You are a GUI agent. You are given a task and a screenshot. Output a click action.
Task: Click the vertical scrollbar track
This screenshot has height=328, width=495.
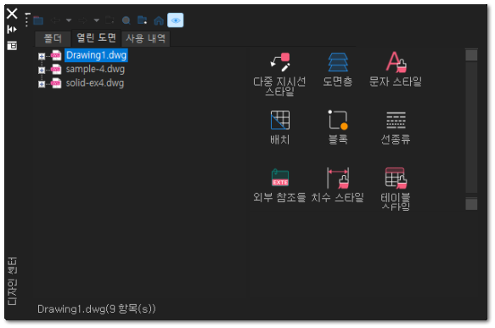(x=471, y=127)
